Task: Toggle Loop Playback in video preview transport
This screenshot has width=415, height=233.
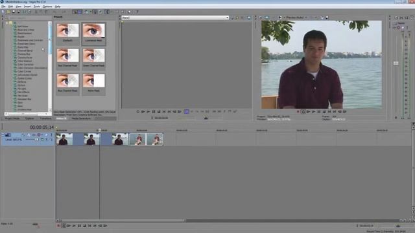Action: (303, 112)
